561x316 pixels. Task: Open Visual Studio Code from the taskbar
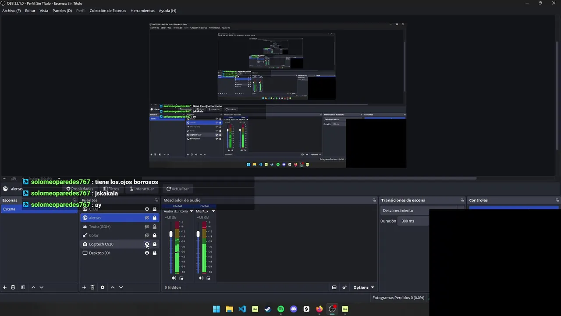point(242,309)
